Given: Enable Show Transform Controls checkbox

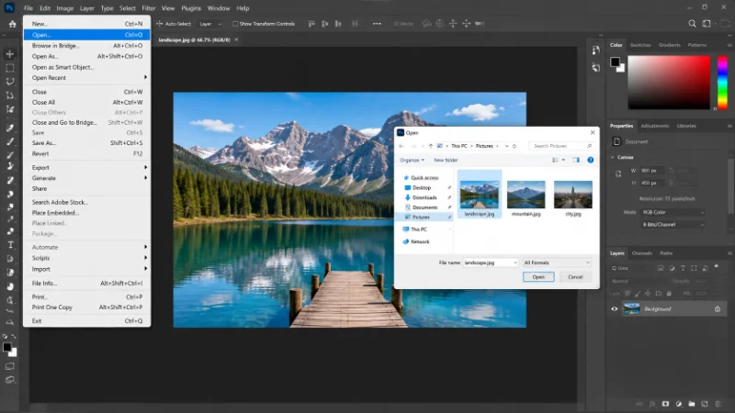Looking at the screenshot, I should pyautogui.click(x=235, y=24).
